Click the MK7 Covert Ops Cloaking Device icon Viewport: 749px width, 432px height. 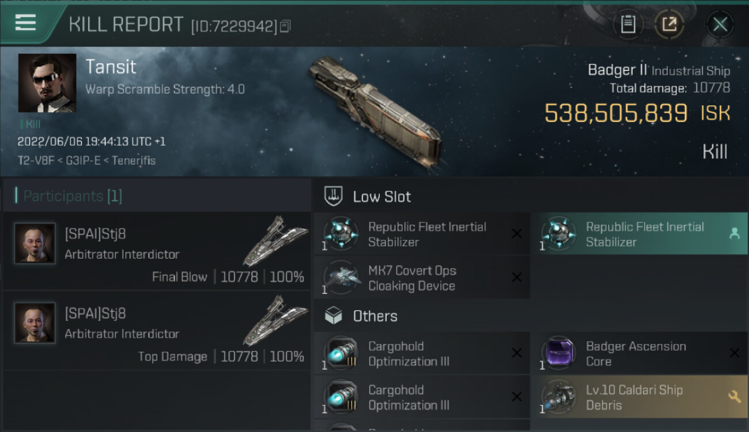pyautogui.click(x=341, y=278)
